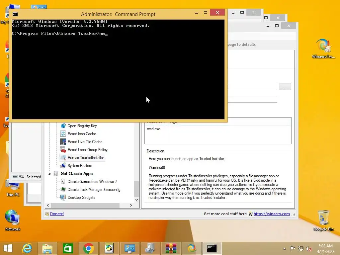Select WinaeroTweaker desktop shortcut

point(323,48)
